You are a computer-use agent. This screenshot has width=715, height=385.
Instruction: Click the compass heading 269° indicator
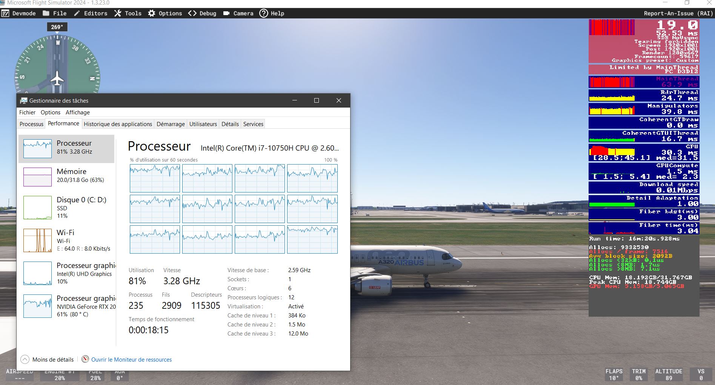point(57,27)
